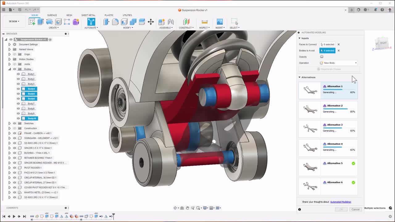395x222 pixels.
Task: Select the Move/Copy arrows tool
Action: click(151, 22)
